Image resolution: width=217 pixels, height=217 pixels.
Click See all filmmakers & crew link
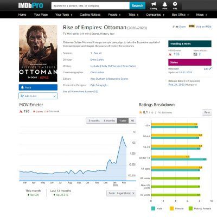click(80, 92)
